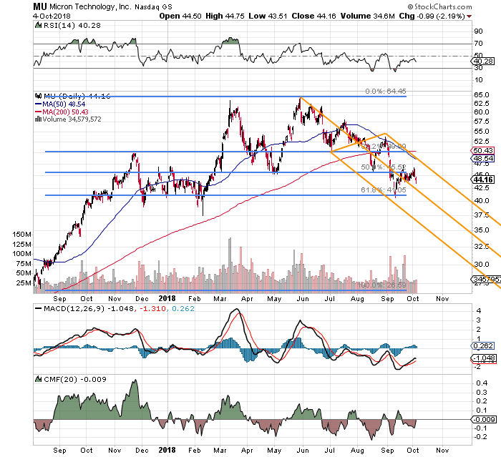Click the Close 44.16 header value

click(x=313, y=16)
